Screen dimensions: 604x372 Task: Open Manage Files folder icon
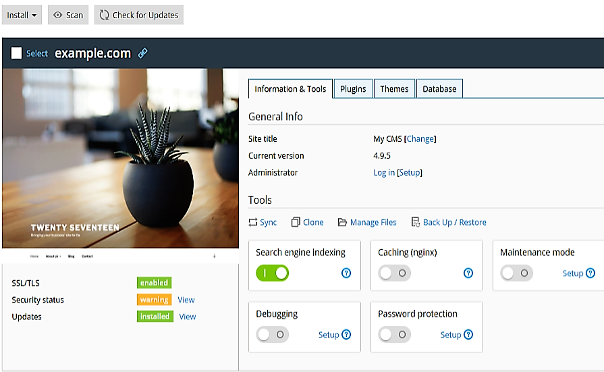pyautogui.click(x=342, y=222)
